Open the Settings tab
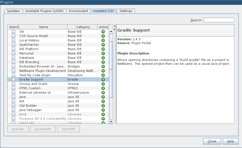Viewport: 242px width, 148px height. click(x=126, y=11)
